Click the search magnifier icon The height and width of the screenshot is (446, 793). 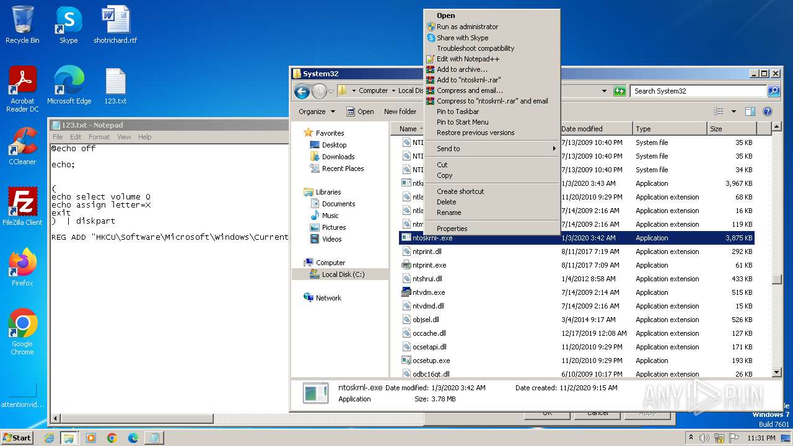click(773, 91)
